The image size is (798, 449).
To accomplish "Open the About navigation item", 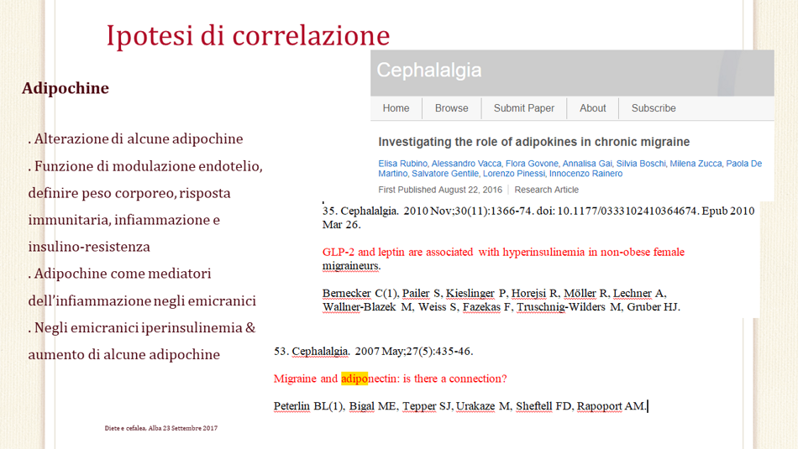I will (592, 108).
